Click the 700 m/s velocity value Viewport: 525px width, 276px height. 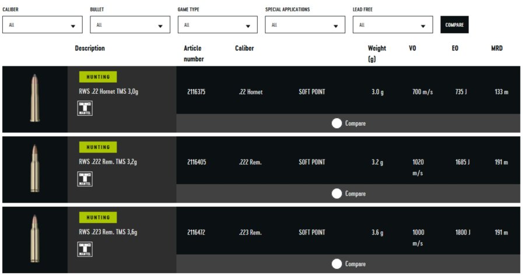[x=422, y=92]
